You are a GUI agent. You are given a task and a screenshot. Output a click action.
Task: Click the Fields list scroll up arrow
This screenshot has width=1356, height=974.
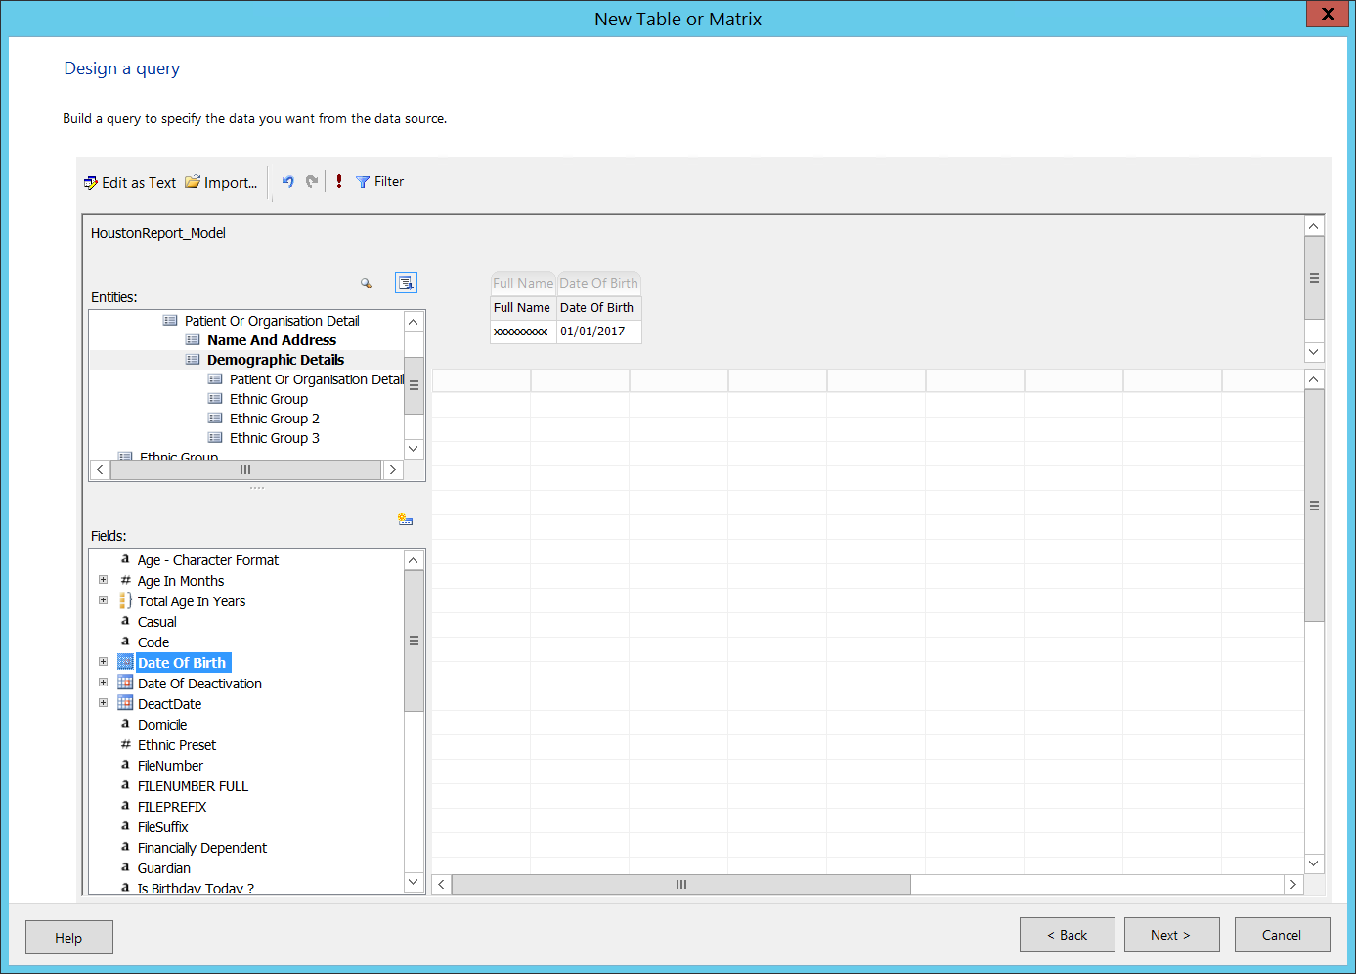click(414, 560)
